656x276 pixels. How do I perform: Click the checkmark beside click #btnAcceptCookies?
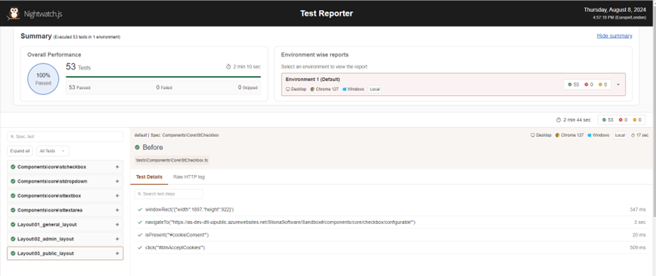pos(140,248)
